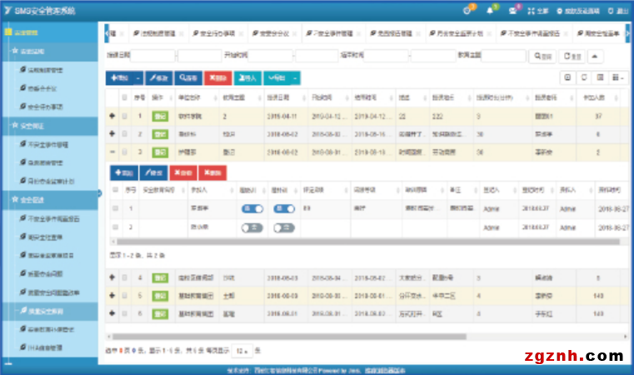
Task: Open the page size dropdown in the footer
Action: pos(241,350)
